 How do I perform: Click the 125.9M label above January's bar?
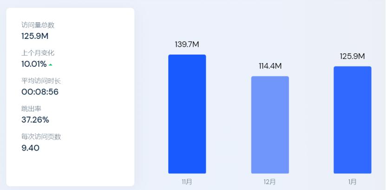tap(352, 57)
